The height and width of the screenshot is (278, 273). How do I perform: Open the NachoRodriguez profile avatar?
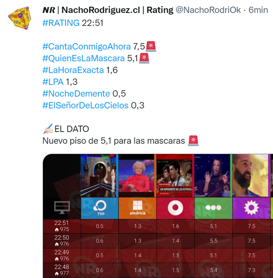point(20,18)
